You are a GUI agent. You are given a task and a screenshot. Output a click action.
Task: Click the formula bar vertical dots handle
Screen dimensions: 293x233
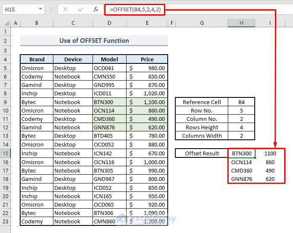51,9
